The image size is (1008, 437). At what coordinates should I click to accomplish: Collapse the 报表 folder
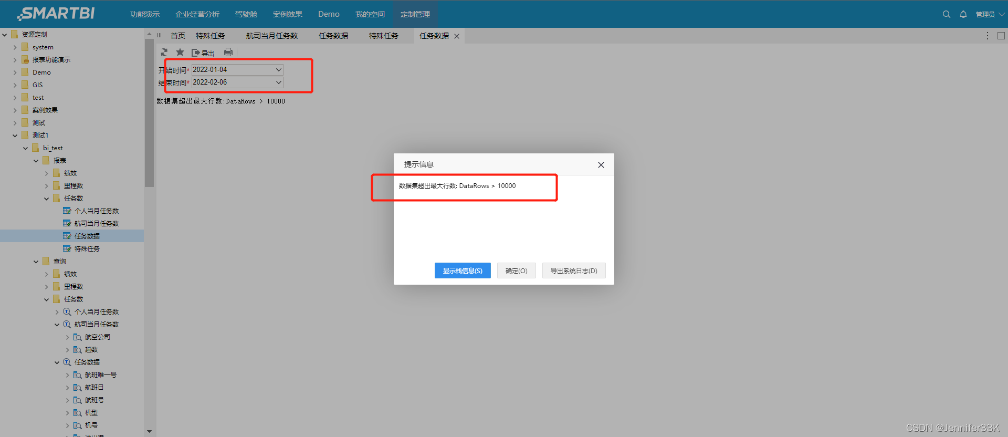point(36,161)
